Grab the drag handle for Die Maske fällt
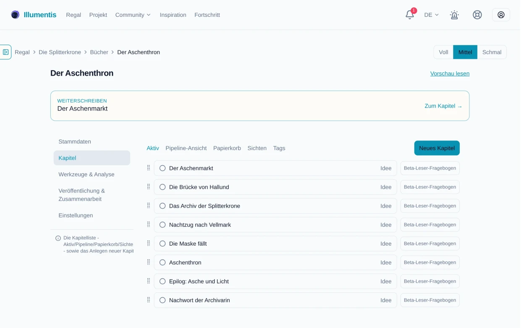524x328 pixels. click(148, 243)
